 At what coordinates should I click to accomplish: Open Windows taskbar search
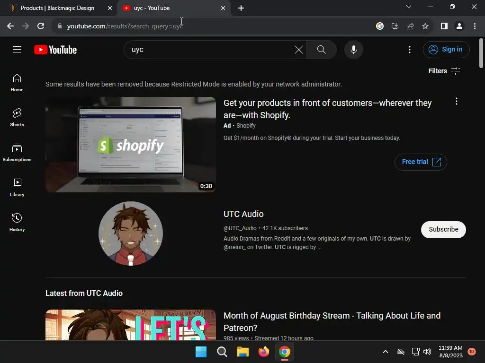pyautogui.click(x=222, y=352)
